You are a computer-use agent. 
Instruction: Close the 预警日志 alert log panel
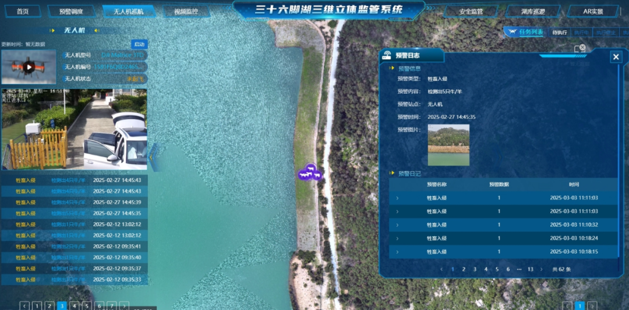(616, 56)
